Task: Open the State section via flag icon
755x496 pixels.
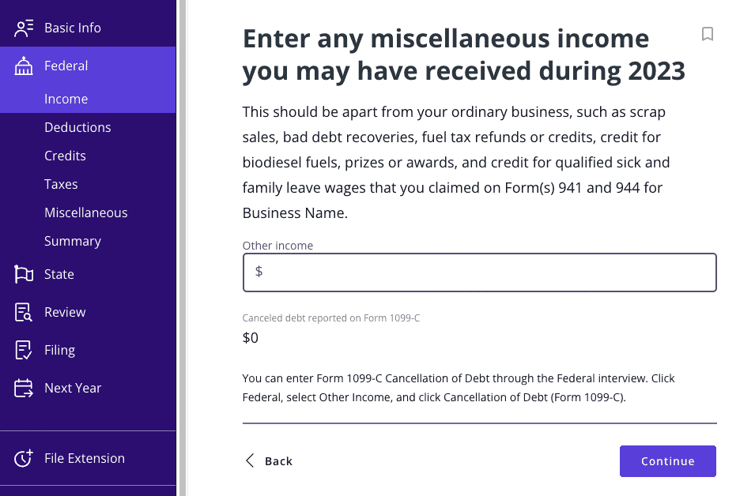Action: [x=24, y=274]
